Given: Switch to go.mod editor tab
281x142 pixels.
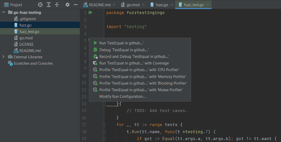Looking at the screenshot, I should tap(133, 5).
